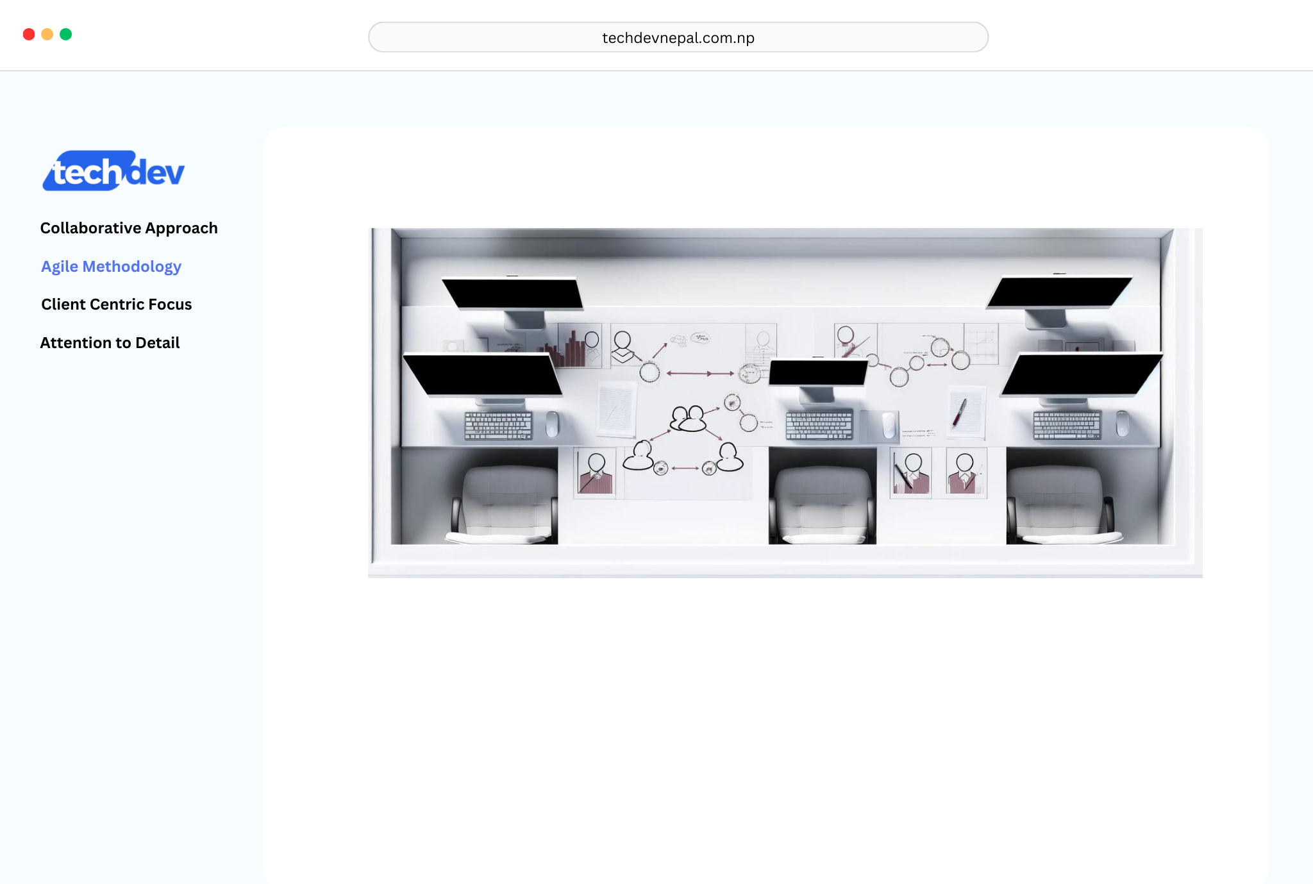The image size is (1313, 884).
Task: Click the three-person group icon in diagram
Action: point(688,419)
